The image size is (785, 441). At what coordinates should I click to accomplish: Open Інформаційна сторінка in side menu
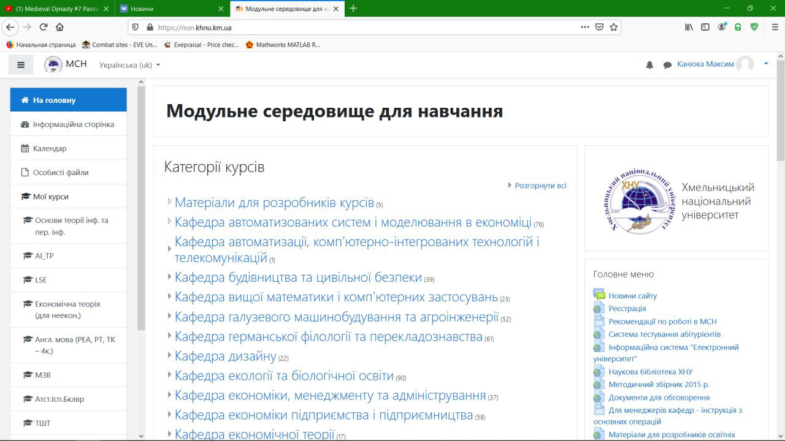coord(68,124)
